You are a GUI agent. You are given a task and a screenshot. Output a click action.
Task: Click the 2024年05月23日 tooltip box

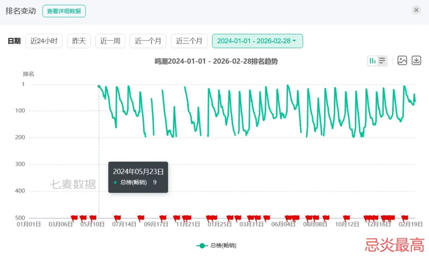point(138,177)
